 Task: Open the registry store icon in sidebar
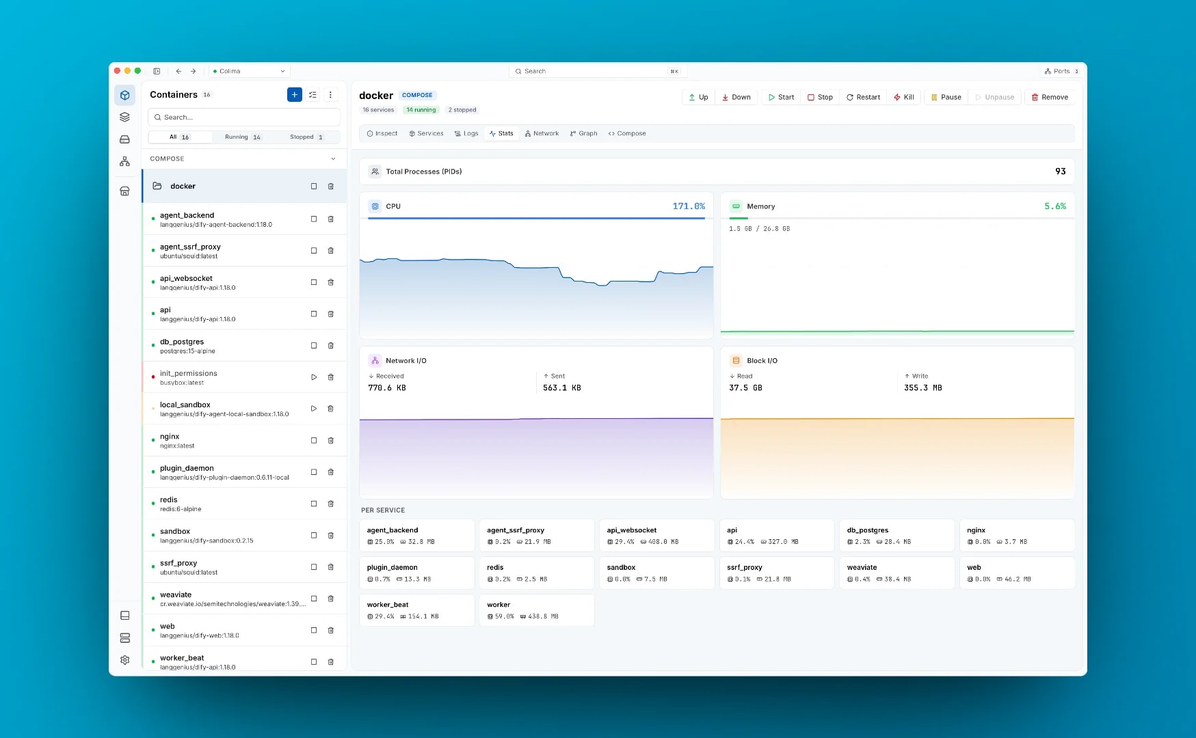tap(124, 191)
